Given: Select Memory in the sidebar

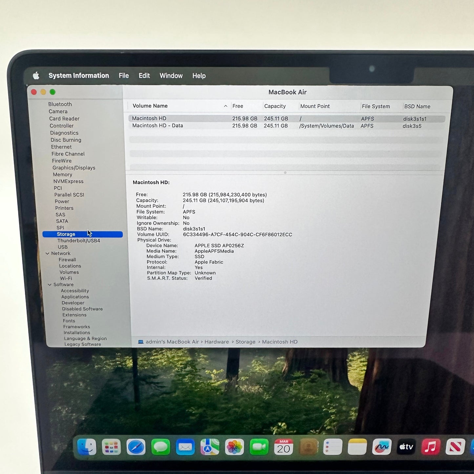Looking at the screenshot, I should 63,175.
